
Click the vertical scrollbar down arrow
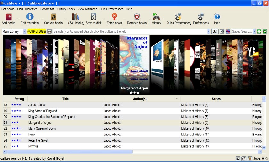tap(264, 147)
